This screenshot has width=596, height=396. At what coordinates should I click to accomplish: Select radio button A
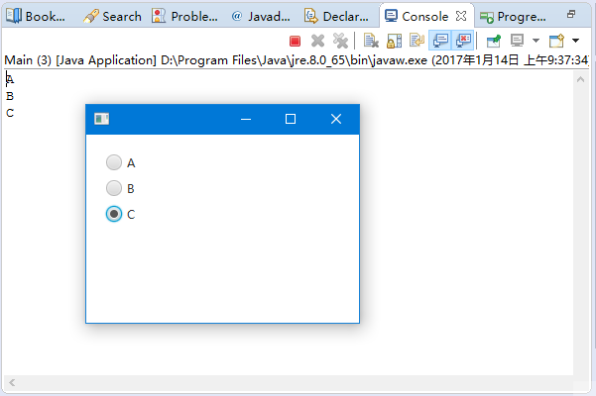click(114, 162)
